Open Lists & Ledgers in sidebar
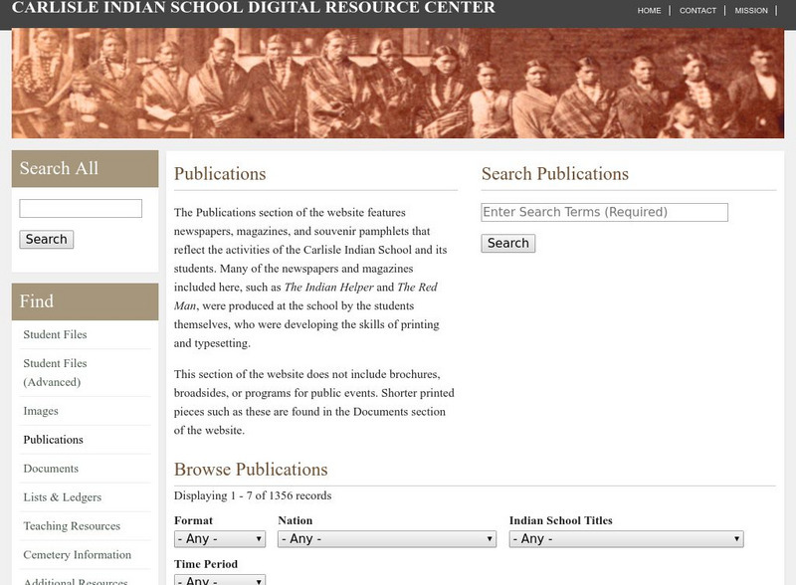Image resolution: width=796 pixels, height=585 pixels. (x=63, y=497)
